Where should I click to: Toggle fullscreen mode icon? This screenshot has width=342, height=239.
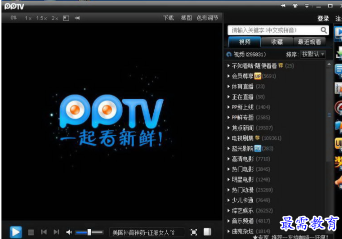(194, 232)
